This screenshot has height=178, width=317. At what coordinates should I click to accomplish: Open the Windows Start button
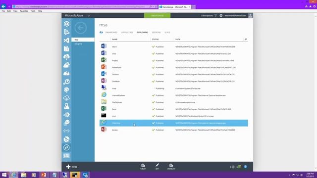pyautogui.click(x=4, y=175)
